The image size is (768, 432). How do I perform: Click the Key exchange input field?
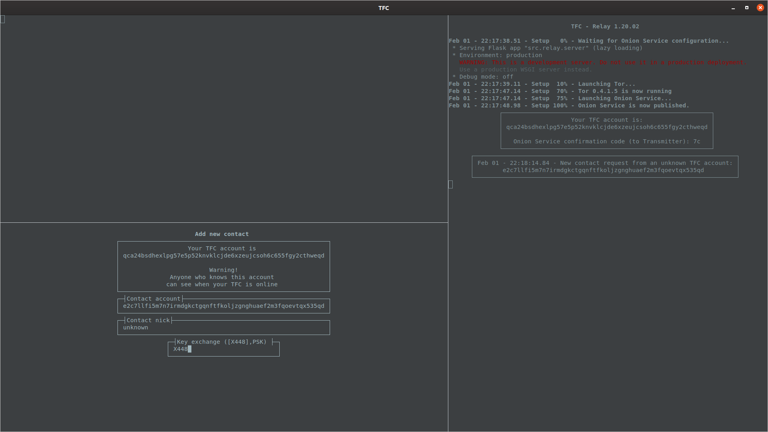223,349
